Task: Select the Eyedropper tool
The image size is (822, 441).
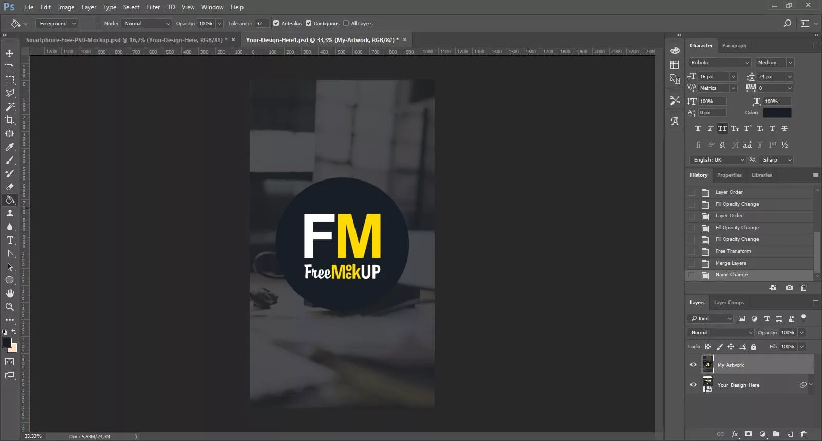Action: (x=10, y=147)
